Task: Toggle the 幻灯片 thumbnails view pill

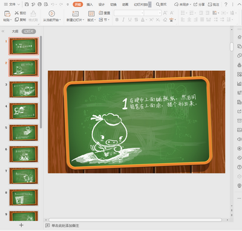Action: pos(29,32)
